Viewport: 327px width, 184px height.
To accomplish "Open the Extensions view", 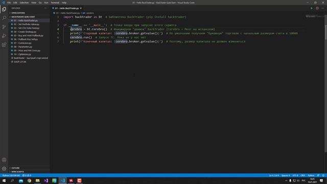I will (4, 45).
